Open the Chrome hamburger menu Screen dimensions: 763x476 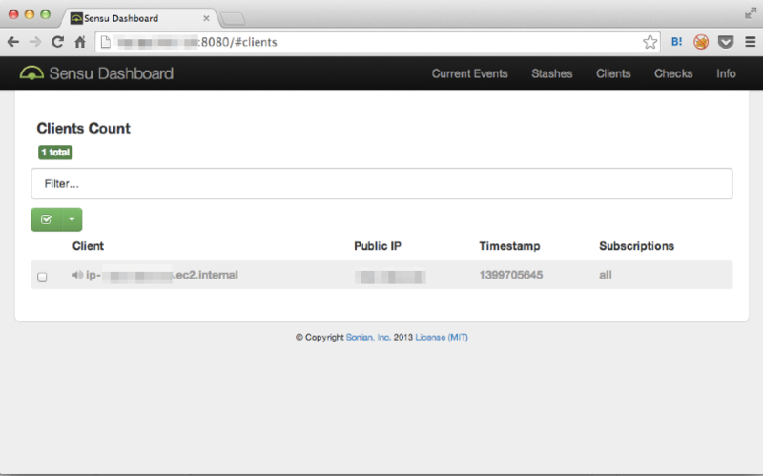pyautogui.click(x=750, y=42)
